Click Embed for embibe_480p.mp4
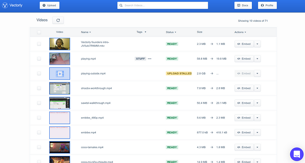 point(244,118)
